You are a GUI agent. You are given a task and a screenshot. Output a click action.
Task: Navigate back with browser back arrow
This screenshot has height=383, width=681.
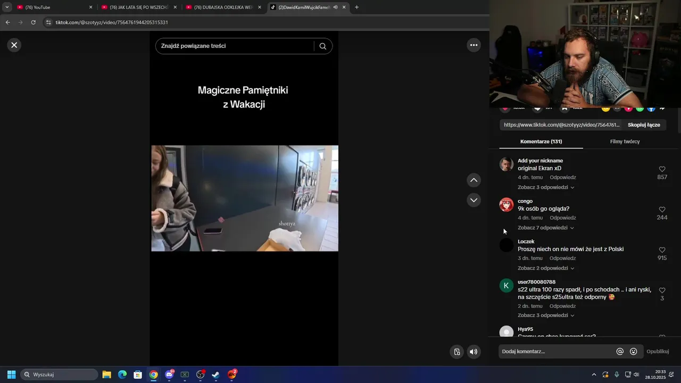(7, 22)
